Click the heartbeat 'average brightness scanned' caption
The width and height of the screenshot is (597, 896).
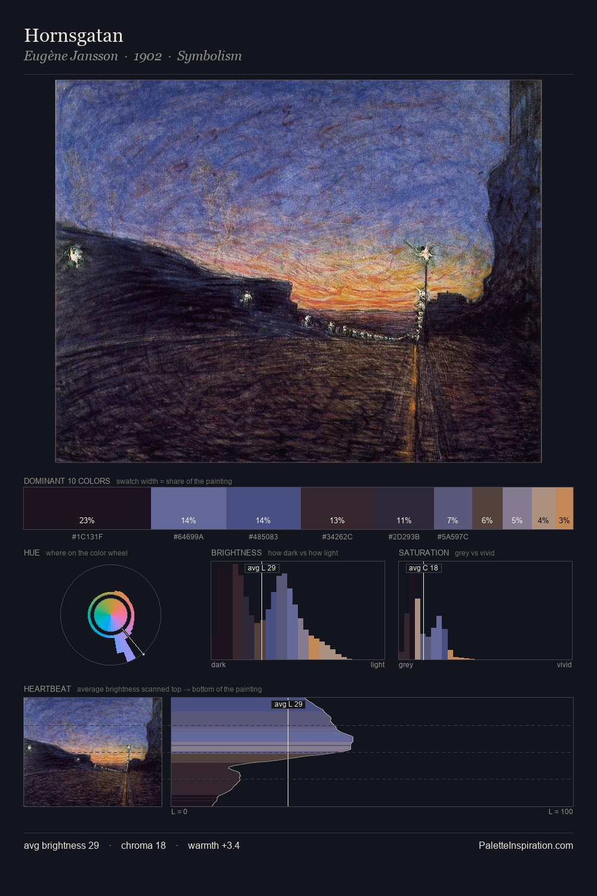170,689
